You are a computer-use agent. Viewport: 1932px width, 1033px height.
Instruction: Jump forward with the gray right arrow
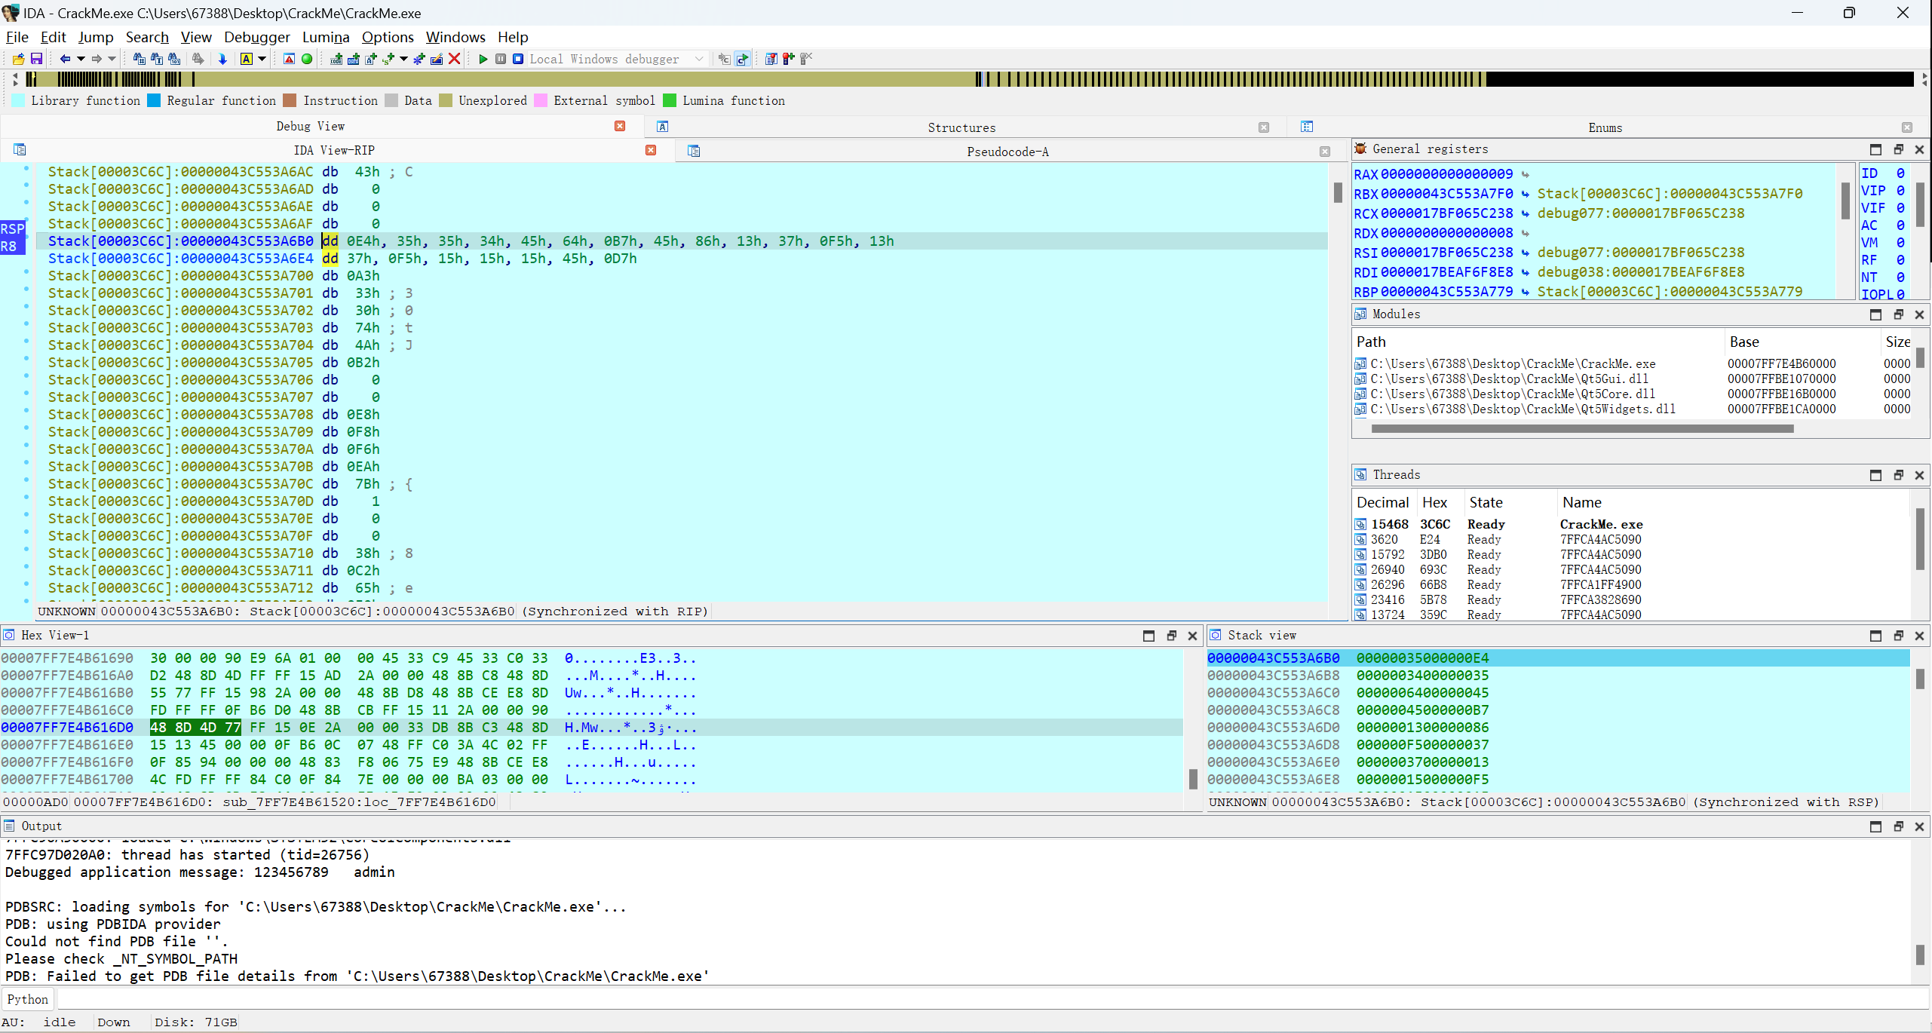[97, 59]
